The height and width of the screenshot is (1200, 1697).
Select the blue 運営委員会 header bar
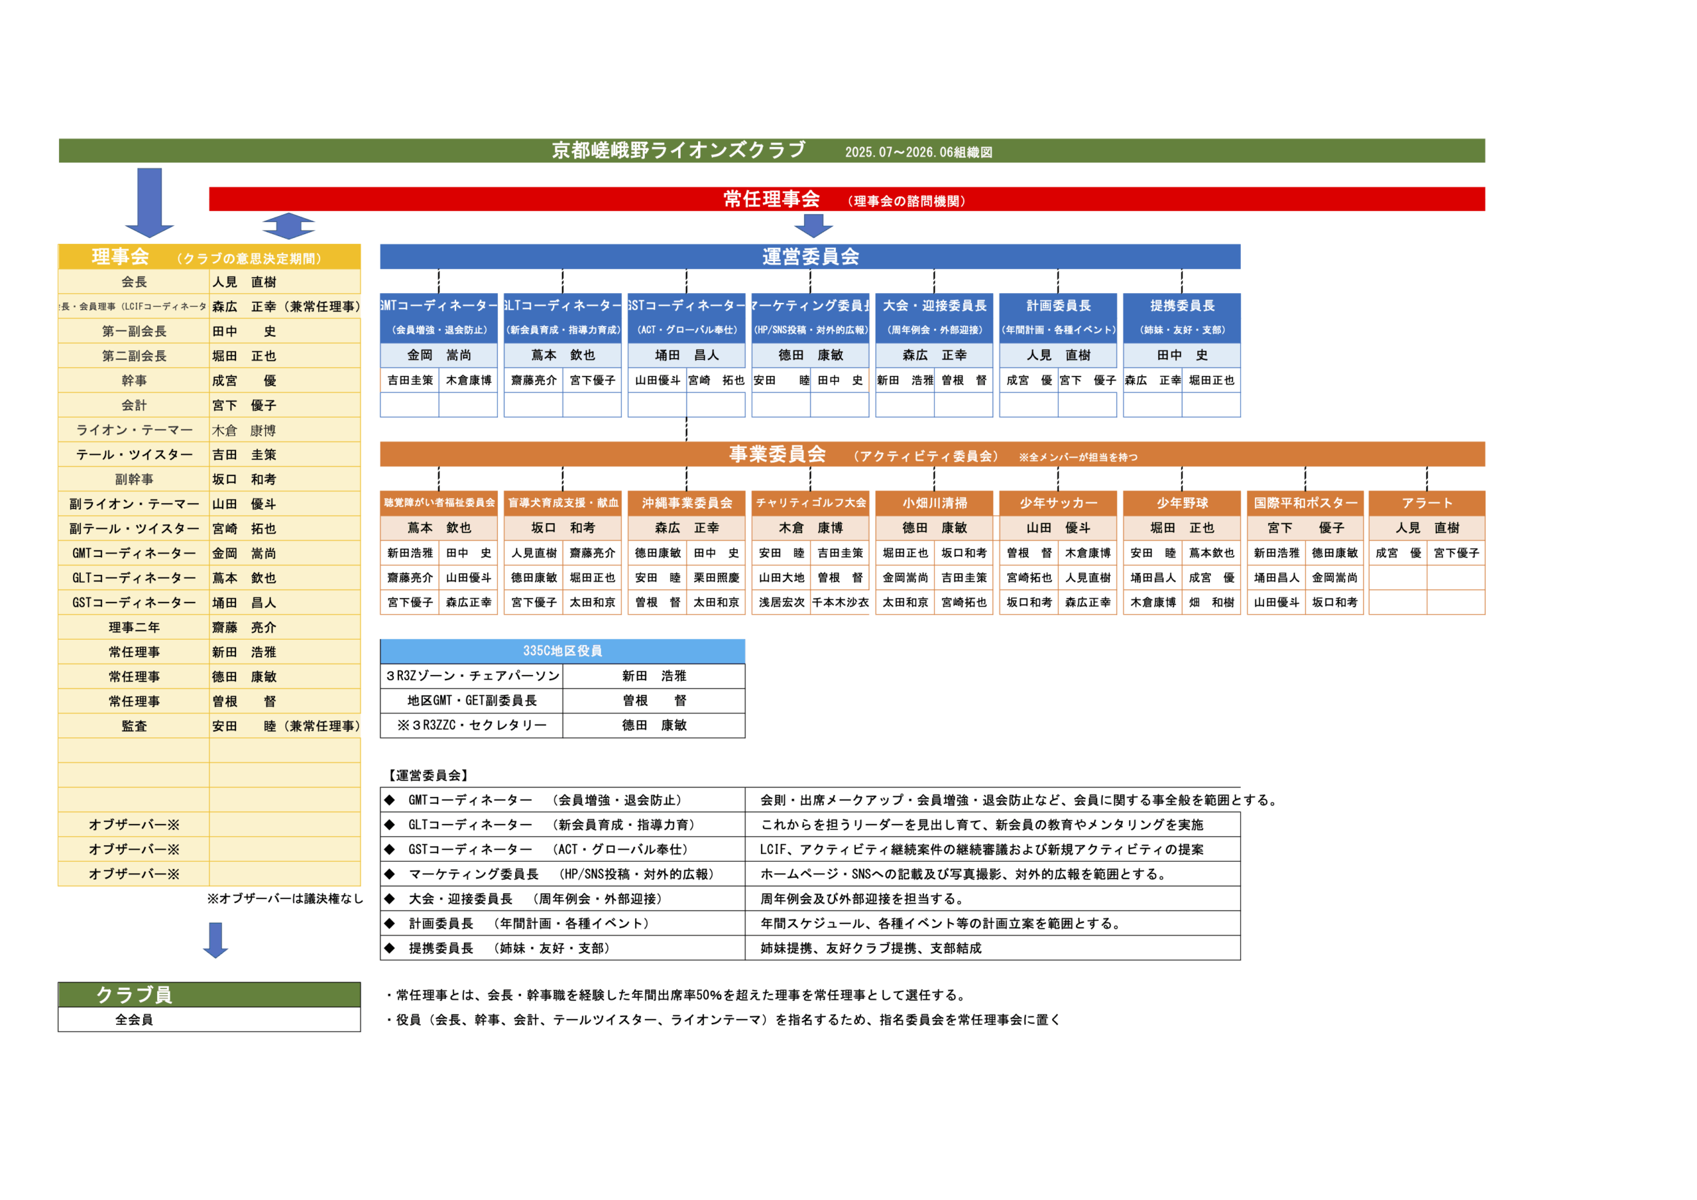810,257
